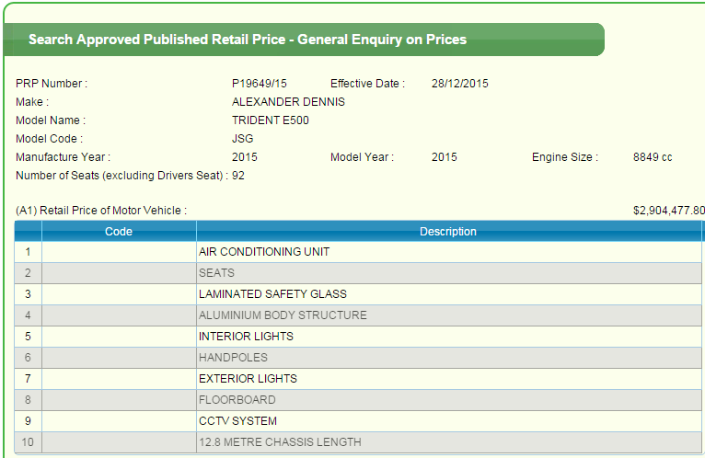Select the INTERIOR LIGHTS row
This screenshot has height=458, width=705.
(358, 337)
